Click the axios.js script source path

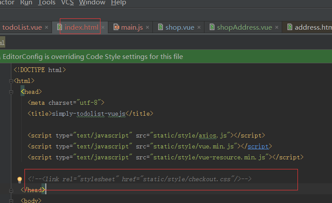click(190, 135)
